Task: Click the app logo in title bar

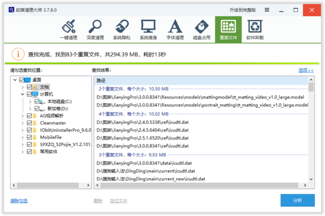Action: 11,10
